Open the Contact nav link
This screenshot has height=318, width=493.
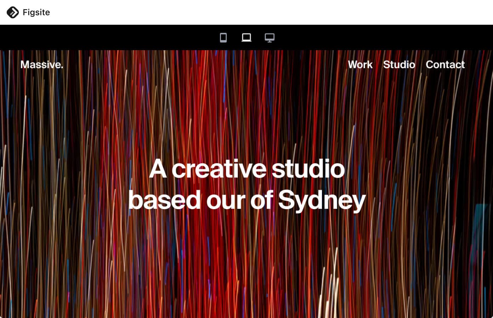tap(445, 65)
